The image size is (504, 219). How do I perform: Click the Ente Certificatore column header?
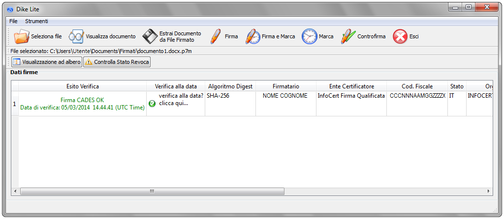(351, 86)
